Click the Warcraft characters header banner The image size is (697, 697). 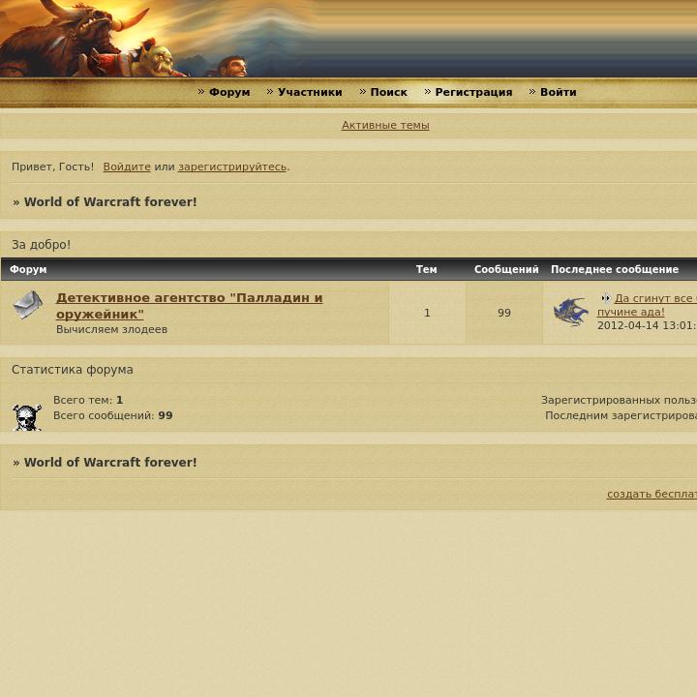[x=348, y=39]
